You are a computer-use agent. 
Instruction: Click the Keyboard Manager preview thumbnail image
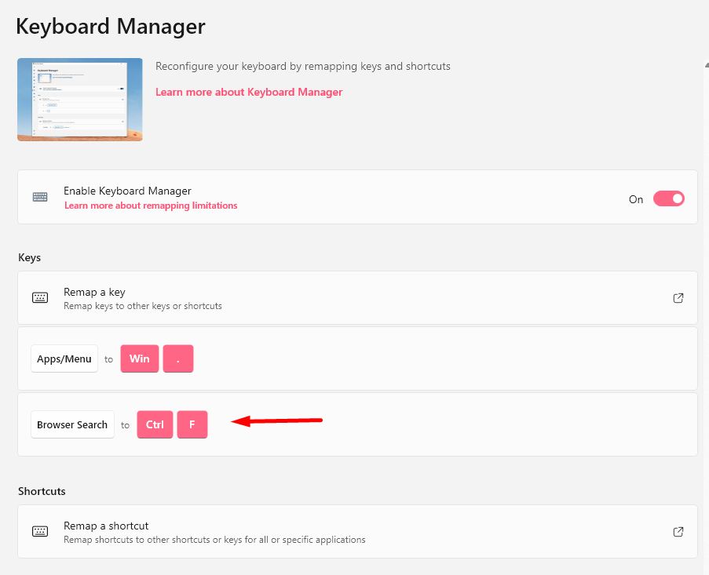(x=79, y=100)
